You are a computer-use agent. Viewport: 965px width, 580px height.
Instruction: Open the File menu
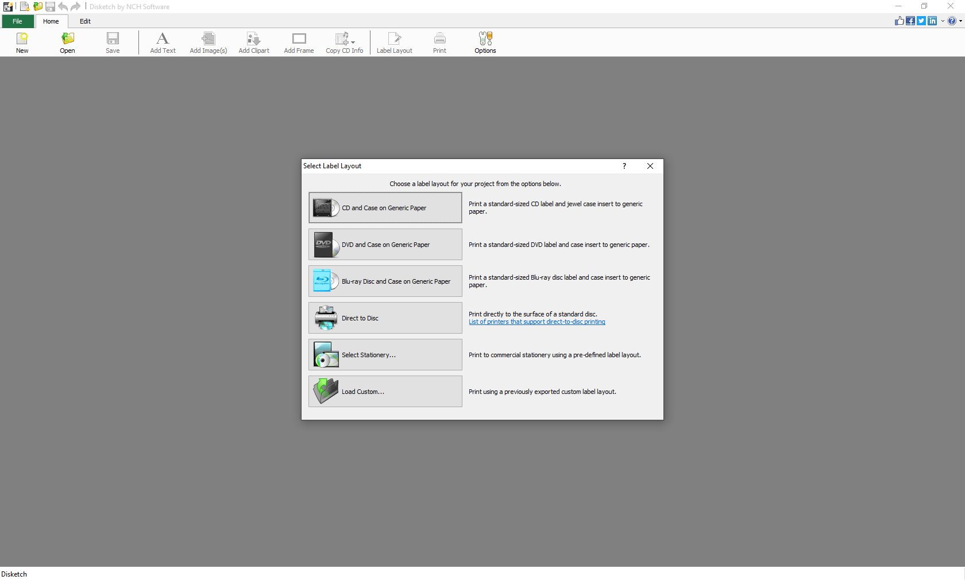[18, 21]
